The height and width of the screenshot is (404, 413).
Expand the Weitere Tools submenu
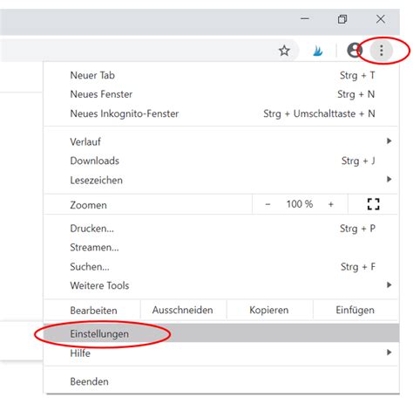[220, 285]
